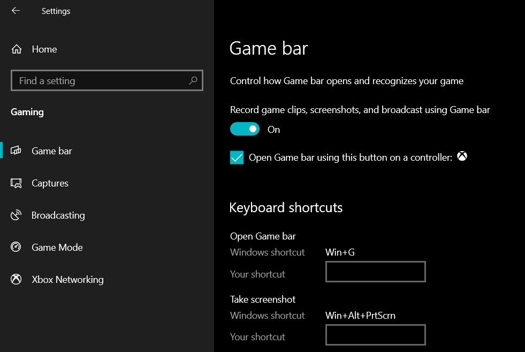Viewport: 525px width, 352px height.
Task: Click 'Record game clips, screenshots' label
Action: 360,110
